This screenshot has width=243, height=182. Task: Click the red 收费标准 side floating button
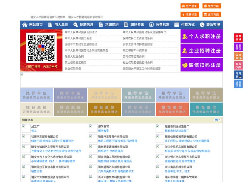tap(238, 38)
